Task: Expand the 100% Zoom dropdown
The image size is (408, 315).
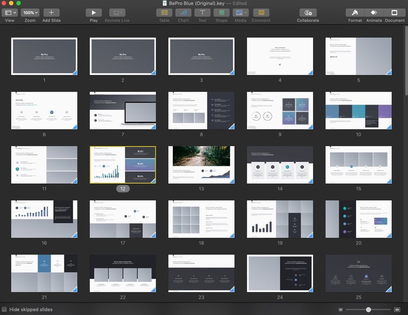Action: pyautogui.click(x=30, y=13)
